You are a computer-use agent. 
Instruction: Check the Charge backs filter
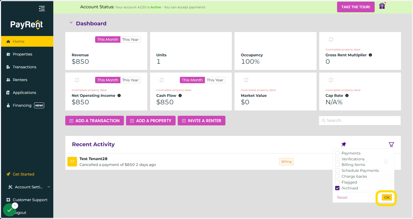click(337, 176)
